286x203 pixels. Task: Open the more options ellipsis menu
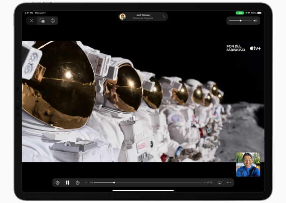229,182
